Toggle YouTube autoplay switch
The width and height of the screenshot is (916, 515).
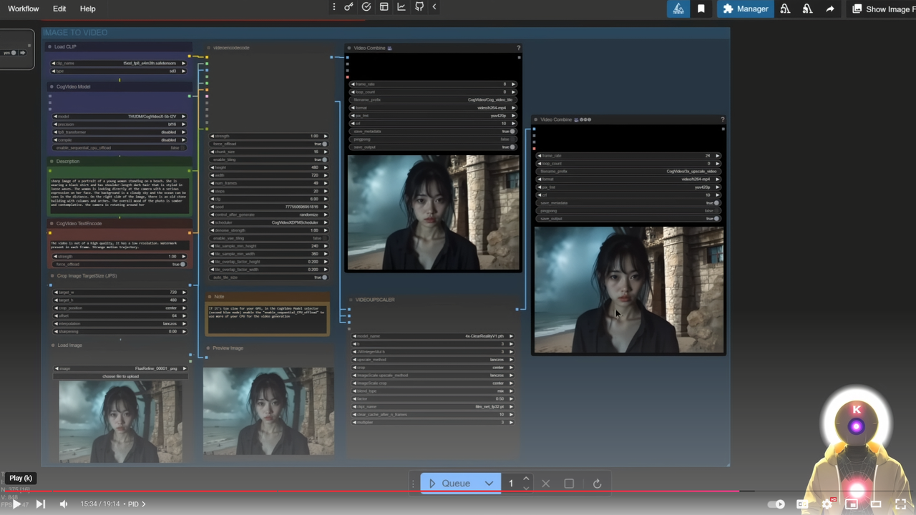click(776, 504)
